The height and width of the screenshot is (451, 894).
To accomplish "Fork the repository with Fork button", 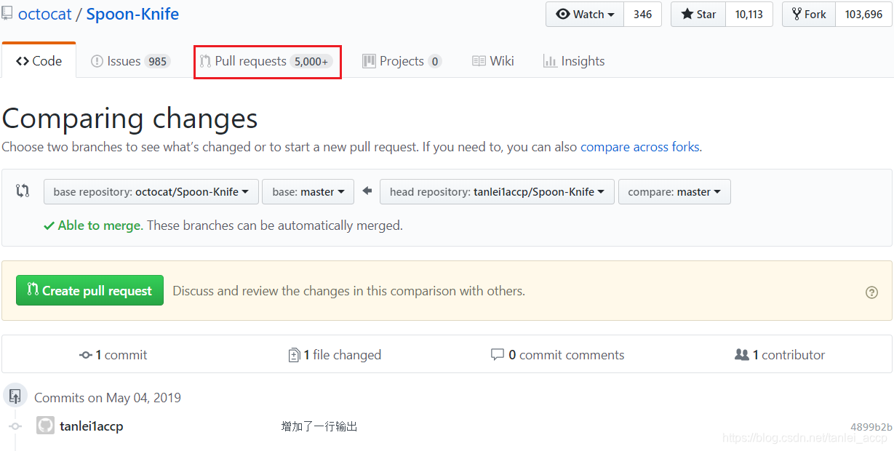I will pos(809,14).
